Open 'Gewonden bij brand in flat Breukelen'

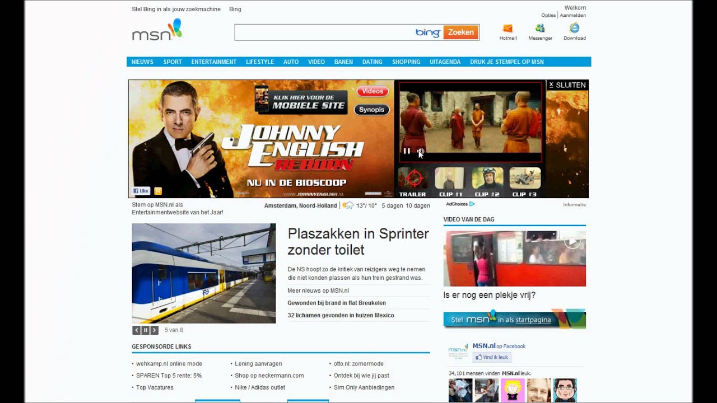pos(337,303)
